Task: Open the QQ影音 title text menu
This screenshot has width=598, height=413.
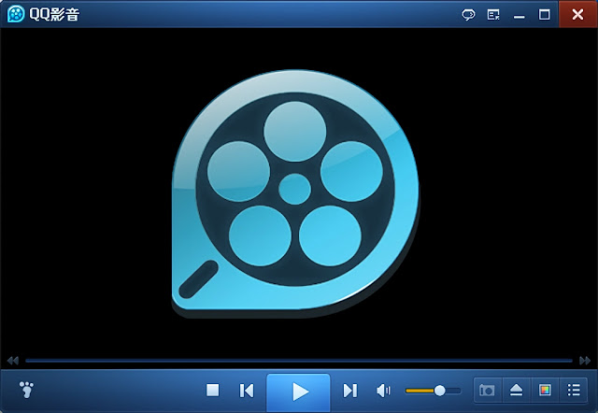Action: [x=54, y=15]
